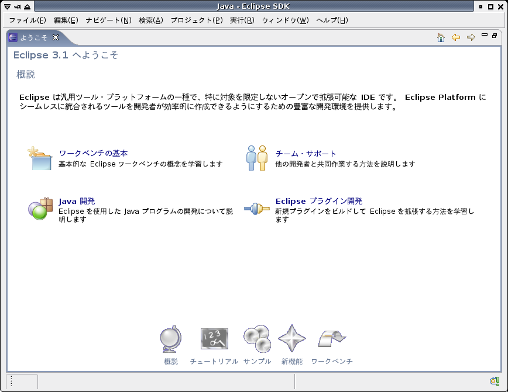The width and height of the screenshot is (508, 392).
Task: Click the ワークベンチ label at bottom
Action: click(x=332, y=362)
